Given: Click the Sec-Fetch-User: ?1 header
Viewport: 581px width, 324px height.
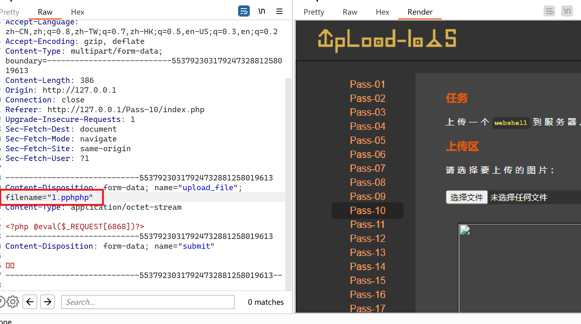Looking at the screenshot, I should tap(47, 158).
